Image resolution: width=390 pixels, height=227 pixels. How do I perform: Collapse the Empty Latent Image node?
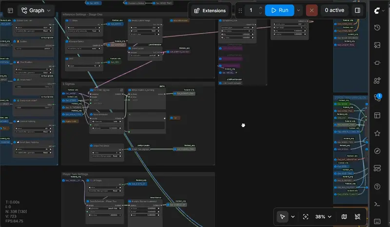130,20
